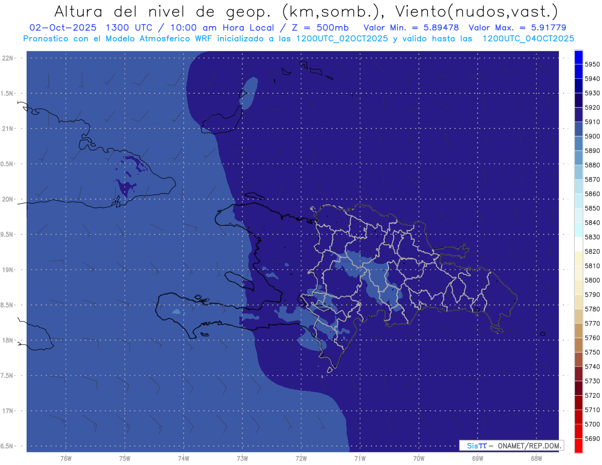
Task: Click the 68W longitude label
Action: click(x=536, y=458)
